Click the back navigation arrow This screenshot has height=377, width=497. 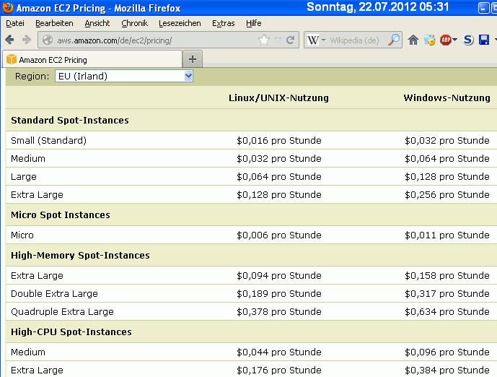(10, 40)
